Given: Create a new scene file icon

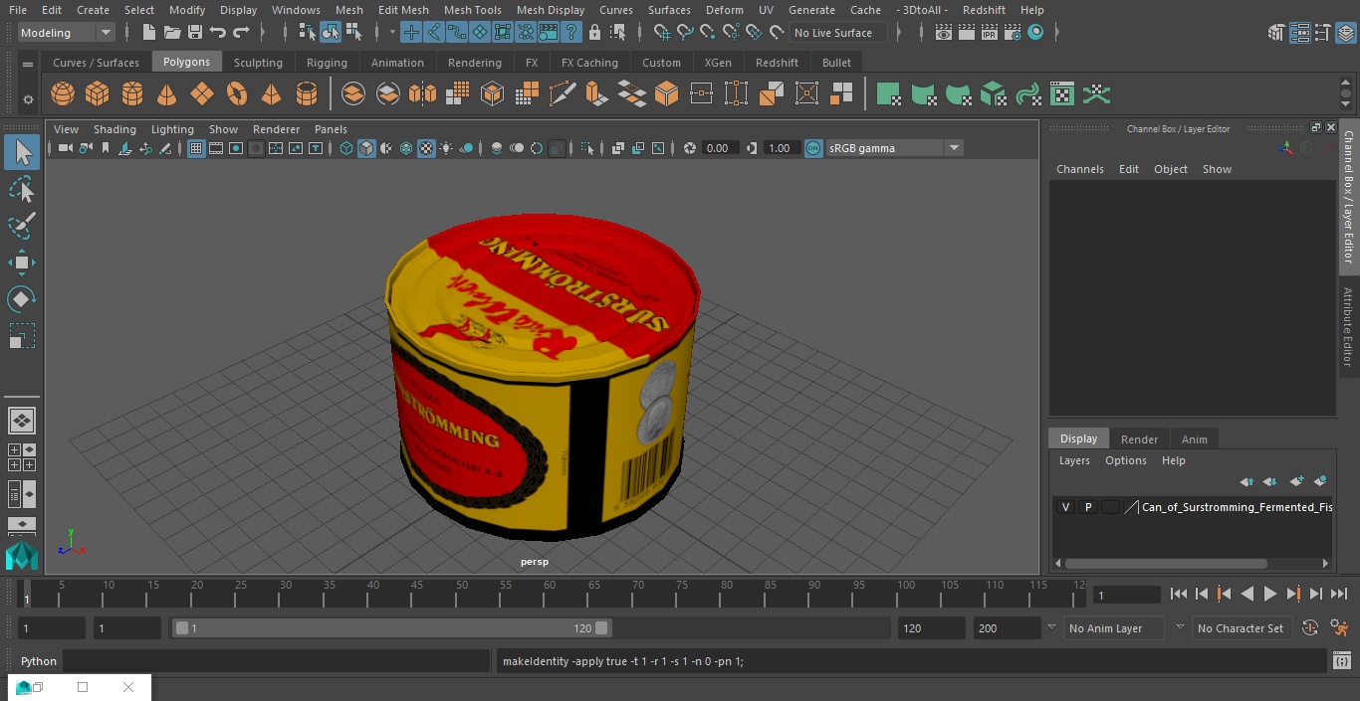Looking at the screenshot, I should pos(148,33).
